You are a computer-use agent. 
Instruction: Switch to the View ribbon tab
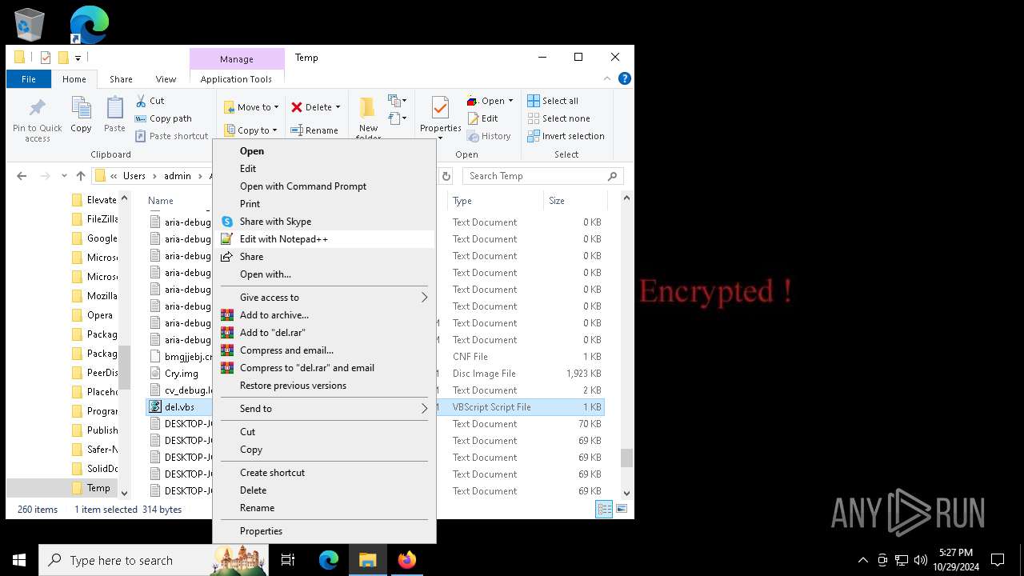[x=166, y=79]
